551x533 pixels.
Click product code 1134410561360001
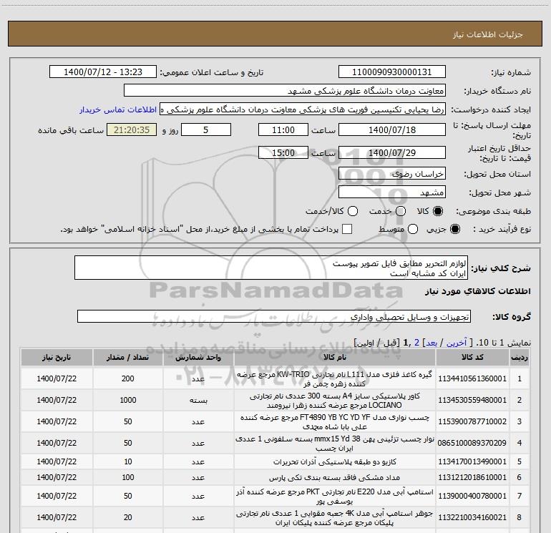[472, 378]
